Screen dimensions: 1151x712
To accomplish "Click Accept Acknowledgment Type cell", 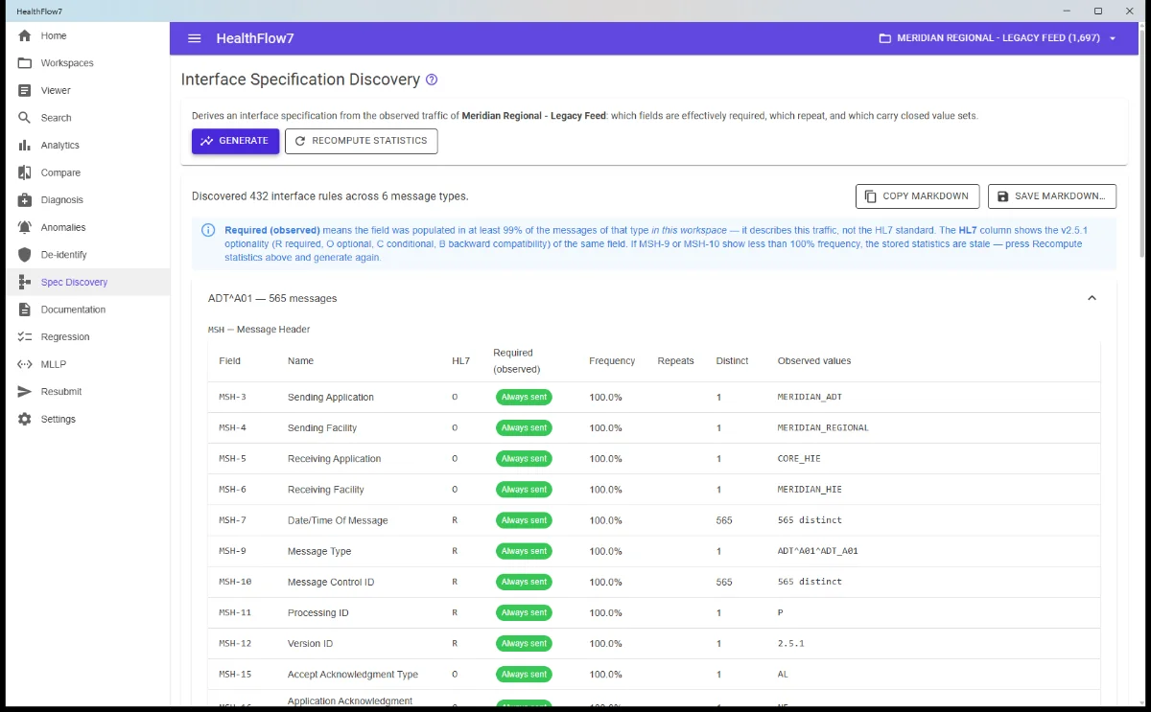I will tap(353, 675).
